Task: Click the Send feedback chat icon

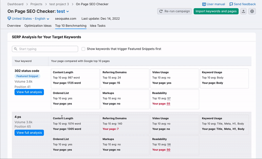Action: (231, 4)
